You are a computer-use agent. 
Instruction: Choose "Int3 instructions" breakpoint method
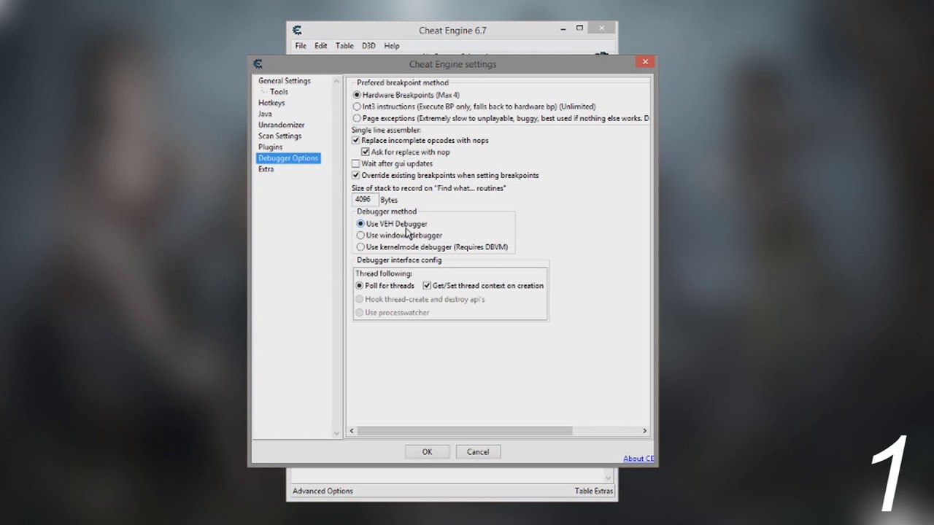click(x=357, y=106)
